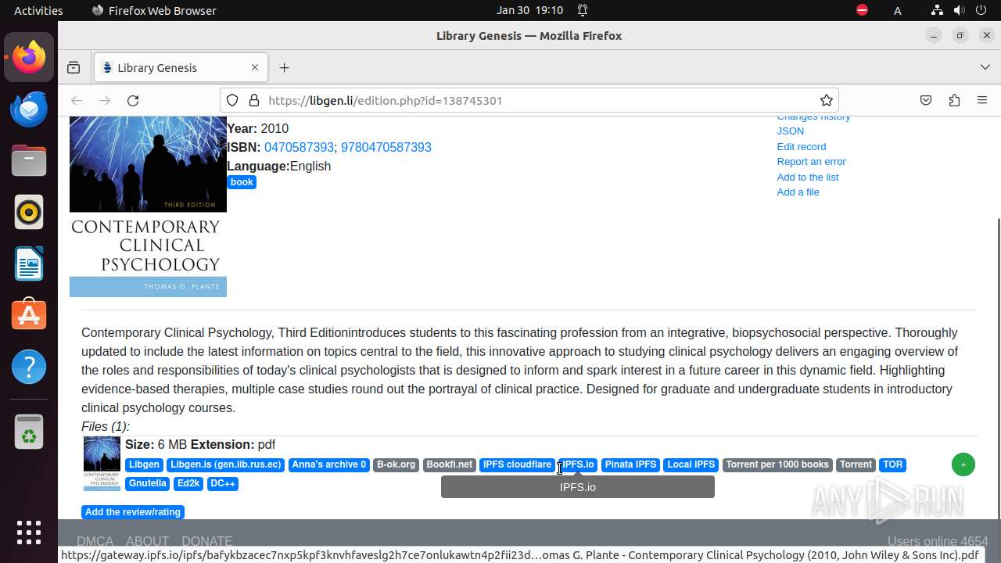
Task: Open Firefox application menu hamburger
Action: click(x=982, y=100)
